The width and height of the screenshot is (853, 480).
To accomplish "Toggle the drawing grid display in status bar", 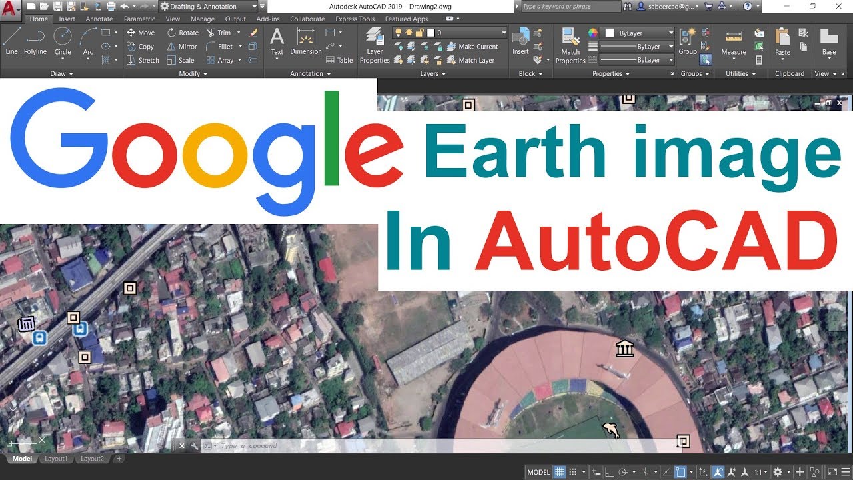I will 559,472.
